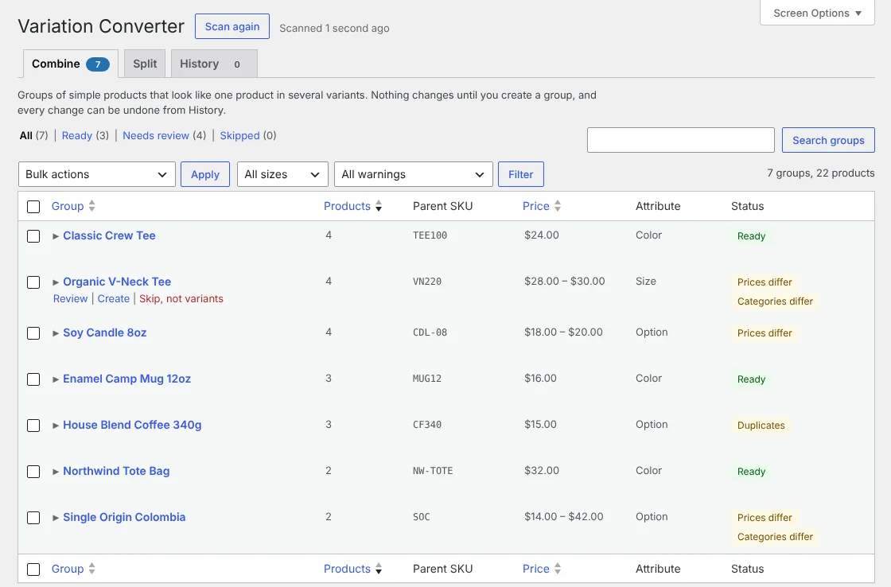
Task: Expand the Organic V-Neck Tee group triangle
Action: click(x=56, y=282)
